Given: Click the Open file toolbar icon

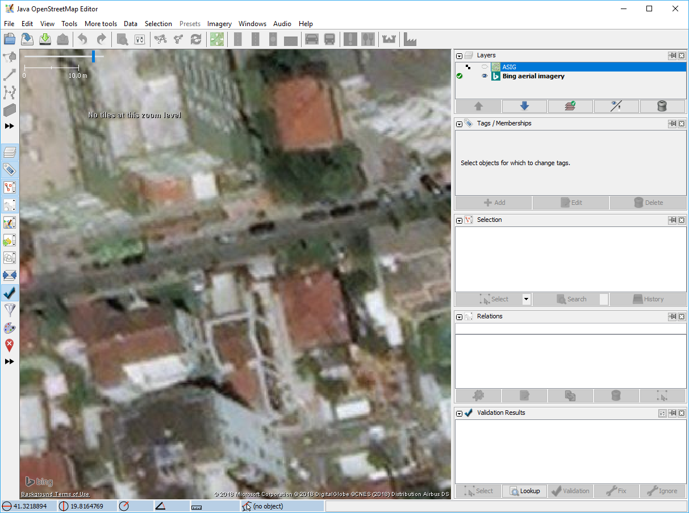Looking at the screenshot, I should pyautogui.click(x=10, y=39).
